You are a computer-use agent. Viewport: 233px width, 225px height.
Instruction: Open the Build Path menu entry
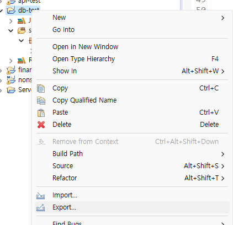(132, 154)
